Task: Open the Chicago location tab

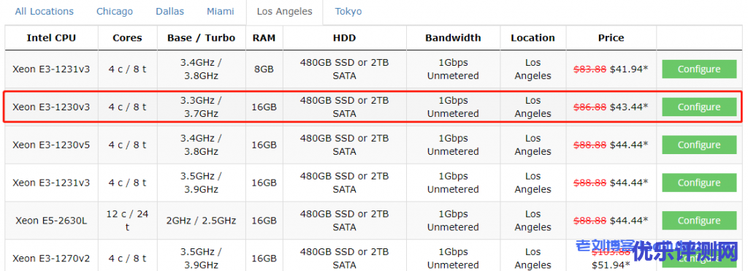Action: [115, 12]
